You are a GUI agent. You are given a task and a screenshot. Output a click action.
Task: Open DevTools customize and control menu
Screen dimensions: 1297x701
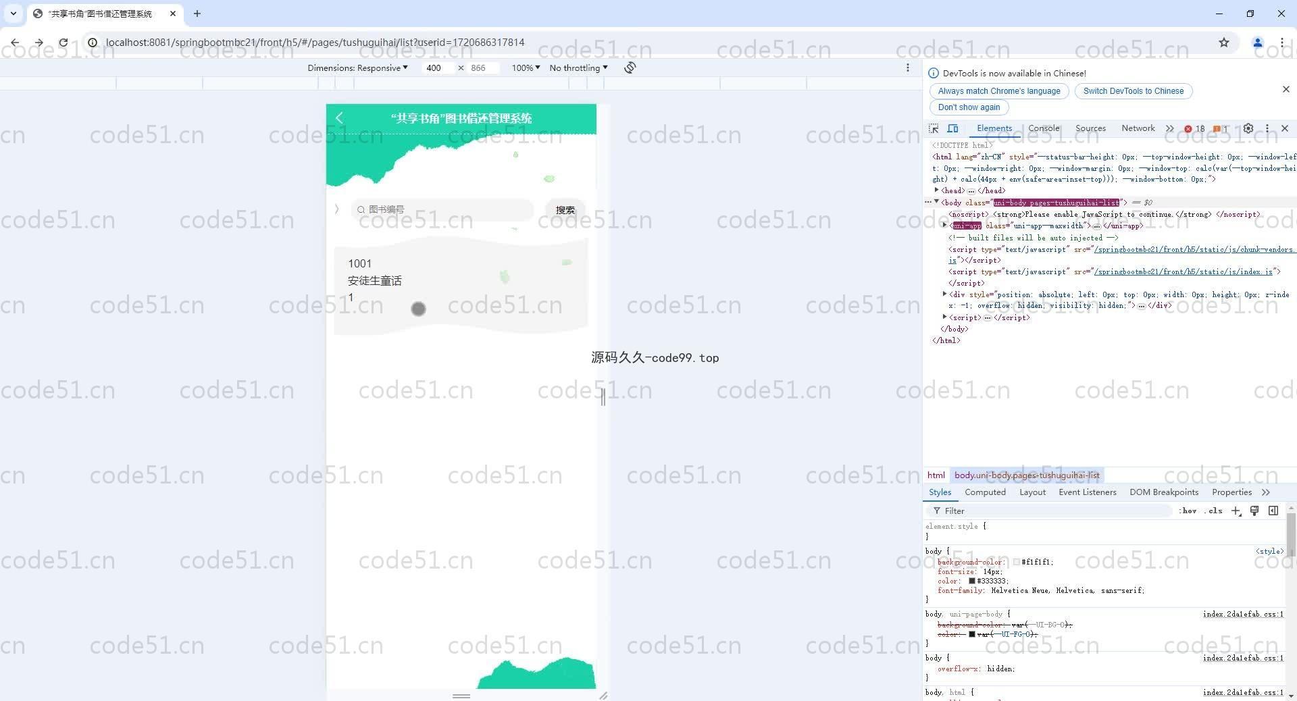pos(1267,128)
